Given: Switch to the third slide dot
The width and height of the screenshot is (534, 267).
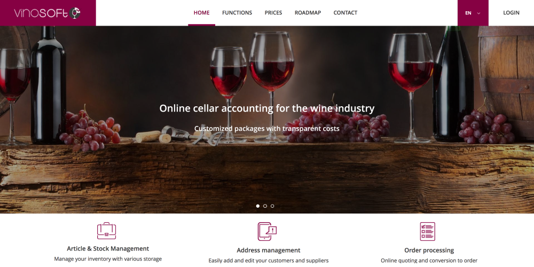Looking at the screenshot, I should [272, 206].
